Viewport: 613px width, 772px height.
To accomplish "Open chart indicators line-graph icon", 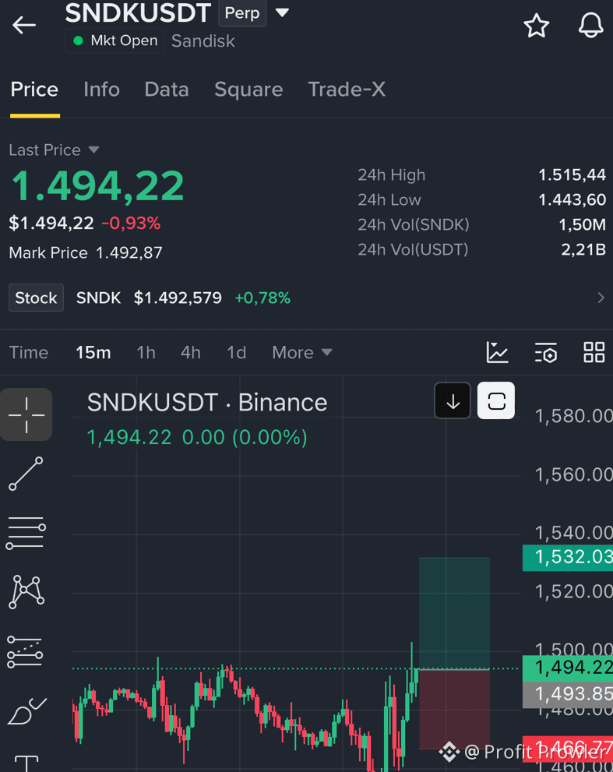I will 497,353.
